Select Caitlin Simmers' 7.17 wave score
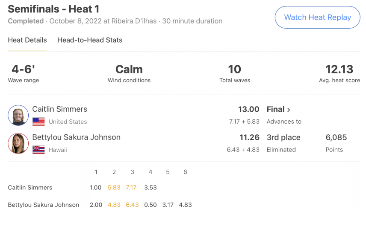The height and width of the screenshot is (232, 366). tap(131, 188)
